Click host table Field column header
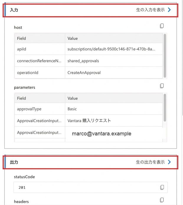Viewport: 183px width, 205px height. 40,38
